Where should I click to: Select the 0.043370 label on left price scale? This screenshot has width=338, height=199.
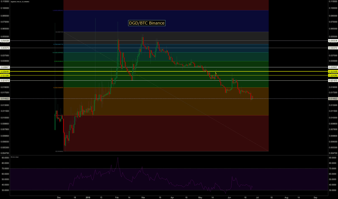pos(5,48)
